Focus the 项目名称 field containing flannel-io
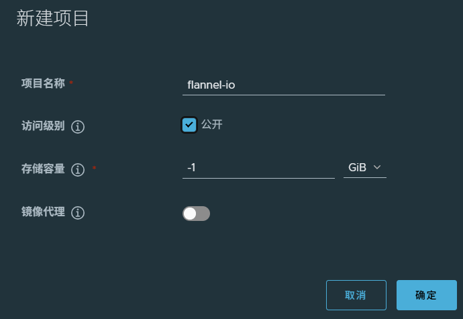463x319 pixels. point(283,85)
